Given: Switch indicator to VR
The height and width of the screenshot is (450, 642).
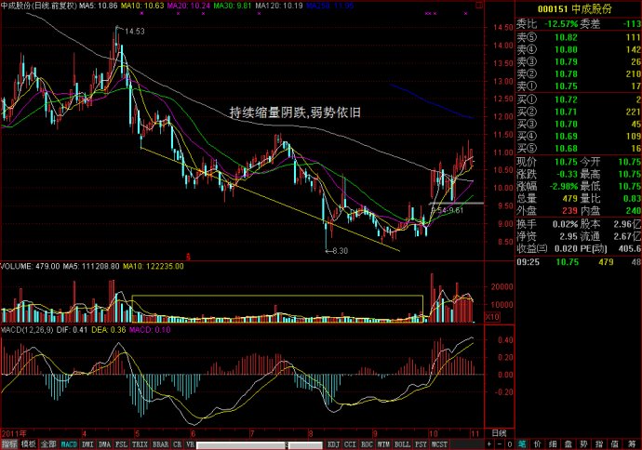Looking at the screenshot, I should pos(190,444).
